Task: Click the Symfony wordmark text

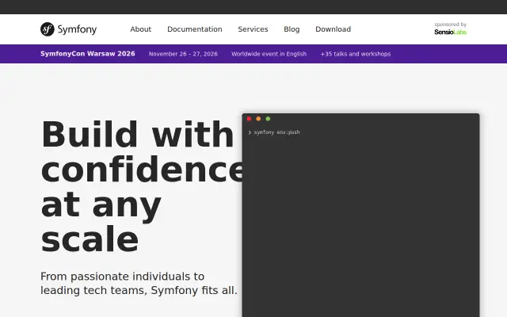Action: point(77,29)
